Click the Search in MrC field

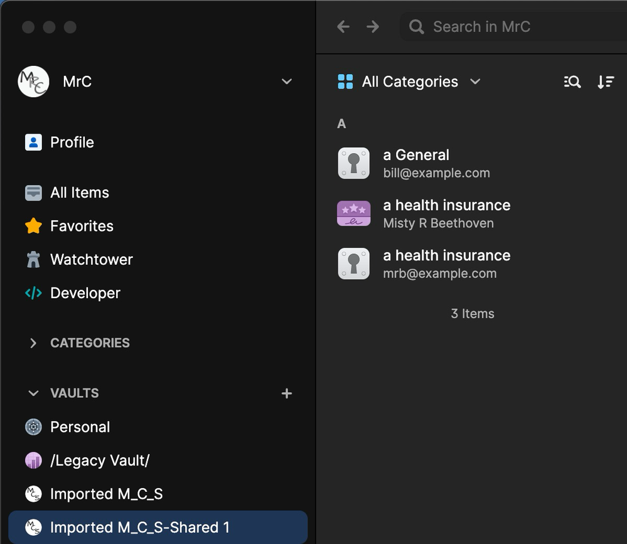pyautogui.click(x=502, y=26)
